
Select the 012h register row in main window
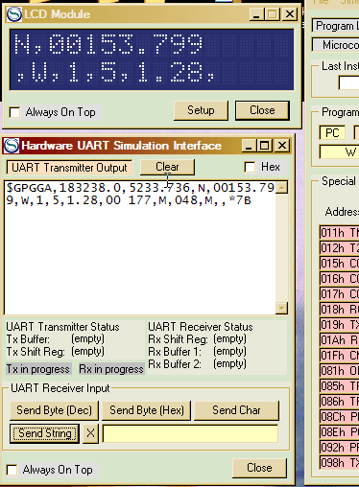tap(339, 248)
